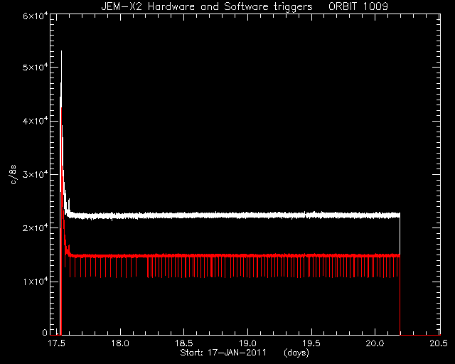Click the 17.5 x-axis tick label
Image resolution: width=455 pixels, height=364 pixels.
click(x=57, y=343)
